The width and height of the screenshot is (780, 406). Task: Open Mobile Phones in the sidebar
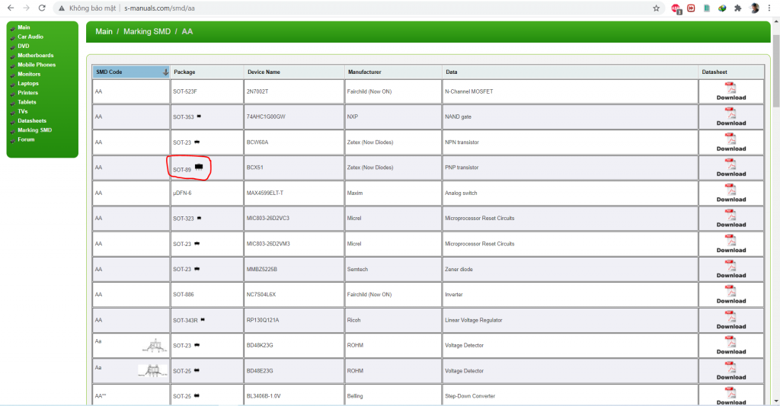click(x=37, y=65)
